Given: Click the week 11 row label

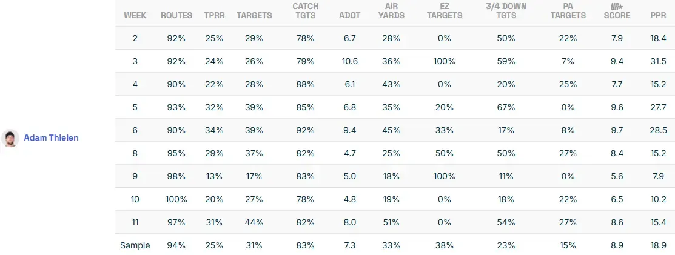Looking at the screenshot, I should pyautogui.click(x=135, y=222).
